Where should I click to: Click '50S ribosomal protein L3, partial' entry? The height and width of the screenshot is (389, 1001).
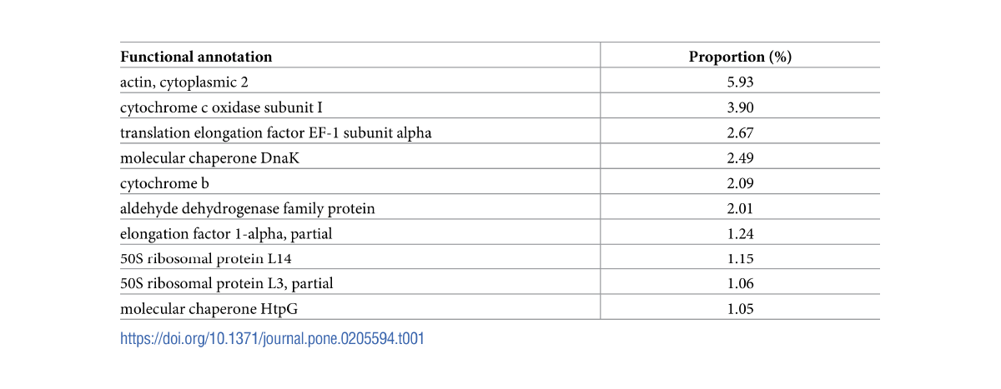tap(227, 283)
